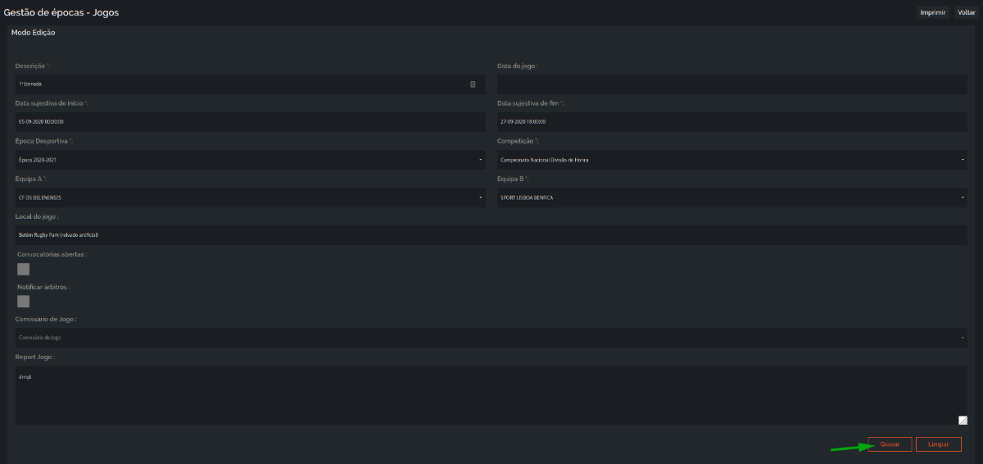Grab the Report Jogo textarea resize handle
Viewport: 983px width, 464px height.
click(963, 421)
